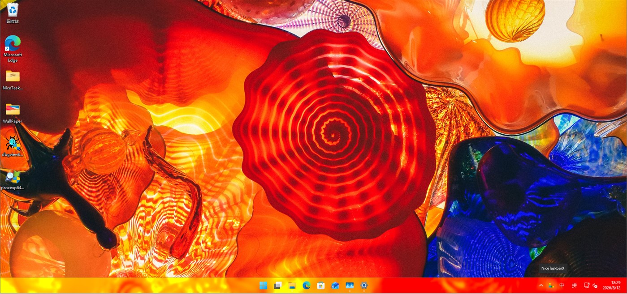Select the WallPaper folder on the desktop
Screen dimensions: 627x294
tap(13, 113)
